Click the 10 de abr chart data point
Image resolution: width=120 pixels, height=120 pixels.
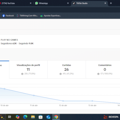tap(4, 89)
